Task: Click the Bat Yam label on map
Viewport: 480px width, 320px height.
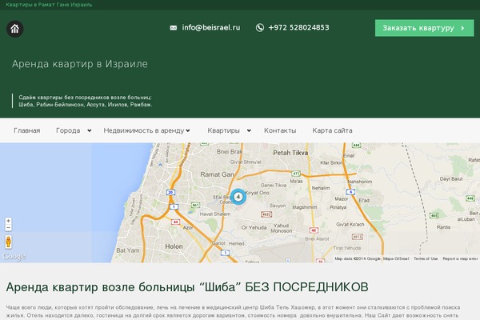Action: pyautogui.click(x=128, y=250)
